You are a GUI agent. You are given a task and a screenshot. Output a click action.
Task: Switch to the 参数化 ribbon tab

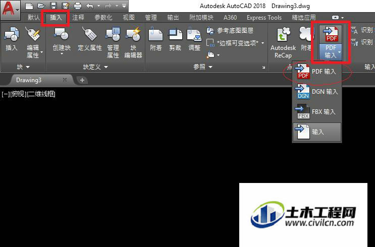[103, 18]
